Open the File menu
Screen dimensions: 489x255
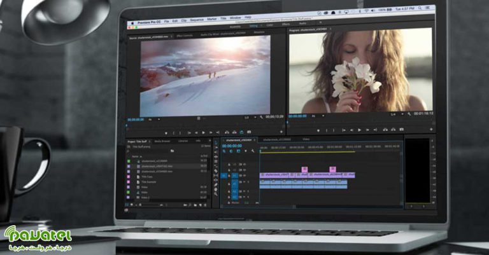[167, 21]
